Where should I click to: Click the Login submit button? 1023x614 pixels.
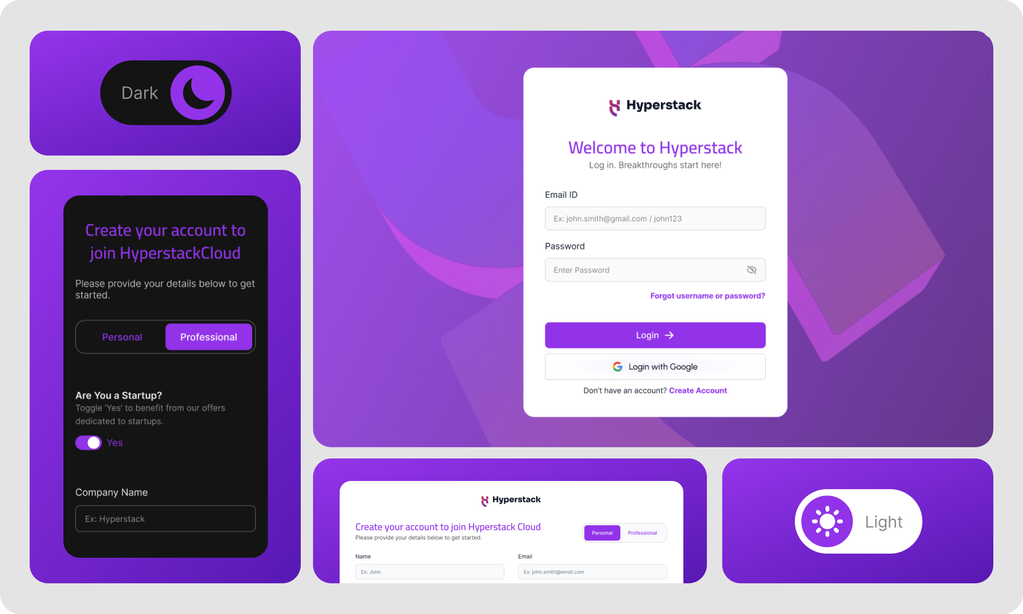coord(655,335)
